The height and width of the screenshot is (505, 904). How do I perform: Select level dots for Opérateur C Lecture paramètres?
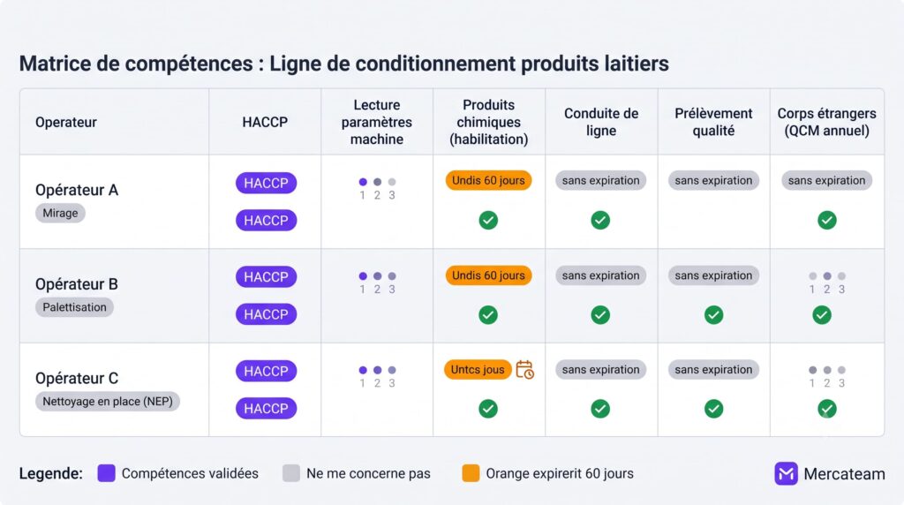click(377, 376)
